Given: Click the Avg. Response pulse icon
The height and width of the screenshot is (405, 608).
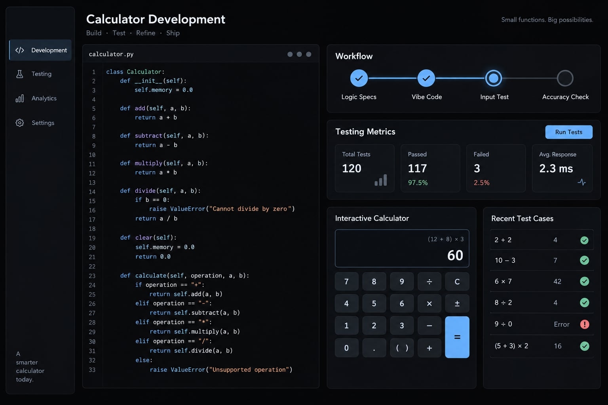Looking at the screenshot, I should point(581,182).
